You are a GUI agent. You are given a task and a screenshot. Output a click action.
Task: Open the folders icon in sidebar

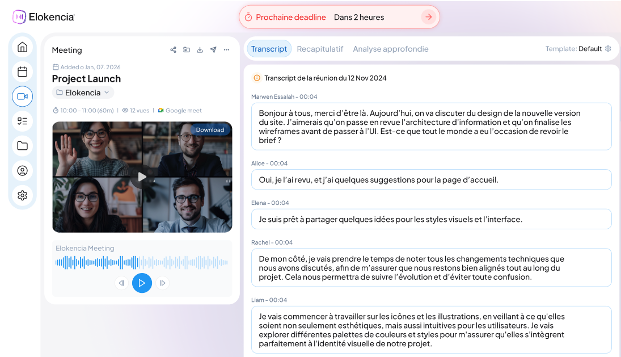point(23,146)
